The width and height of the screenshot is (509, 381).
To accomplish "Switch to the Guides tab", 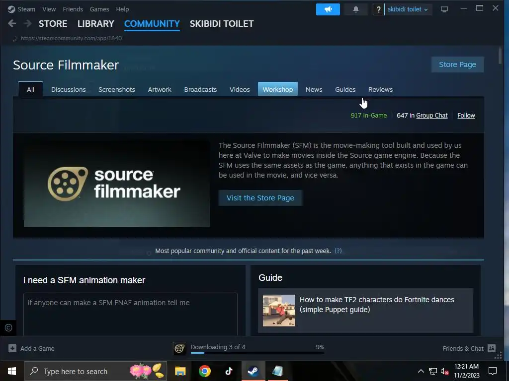I will click(x=345, y=89).
